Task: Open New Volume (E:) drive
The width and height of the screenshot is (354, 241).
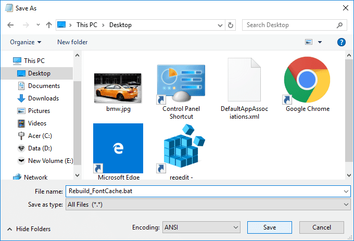Action: [45, 161]
